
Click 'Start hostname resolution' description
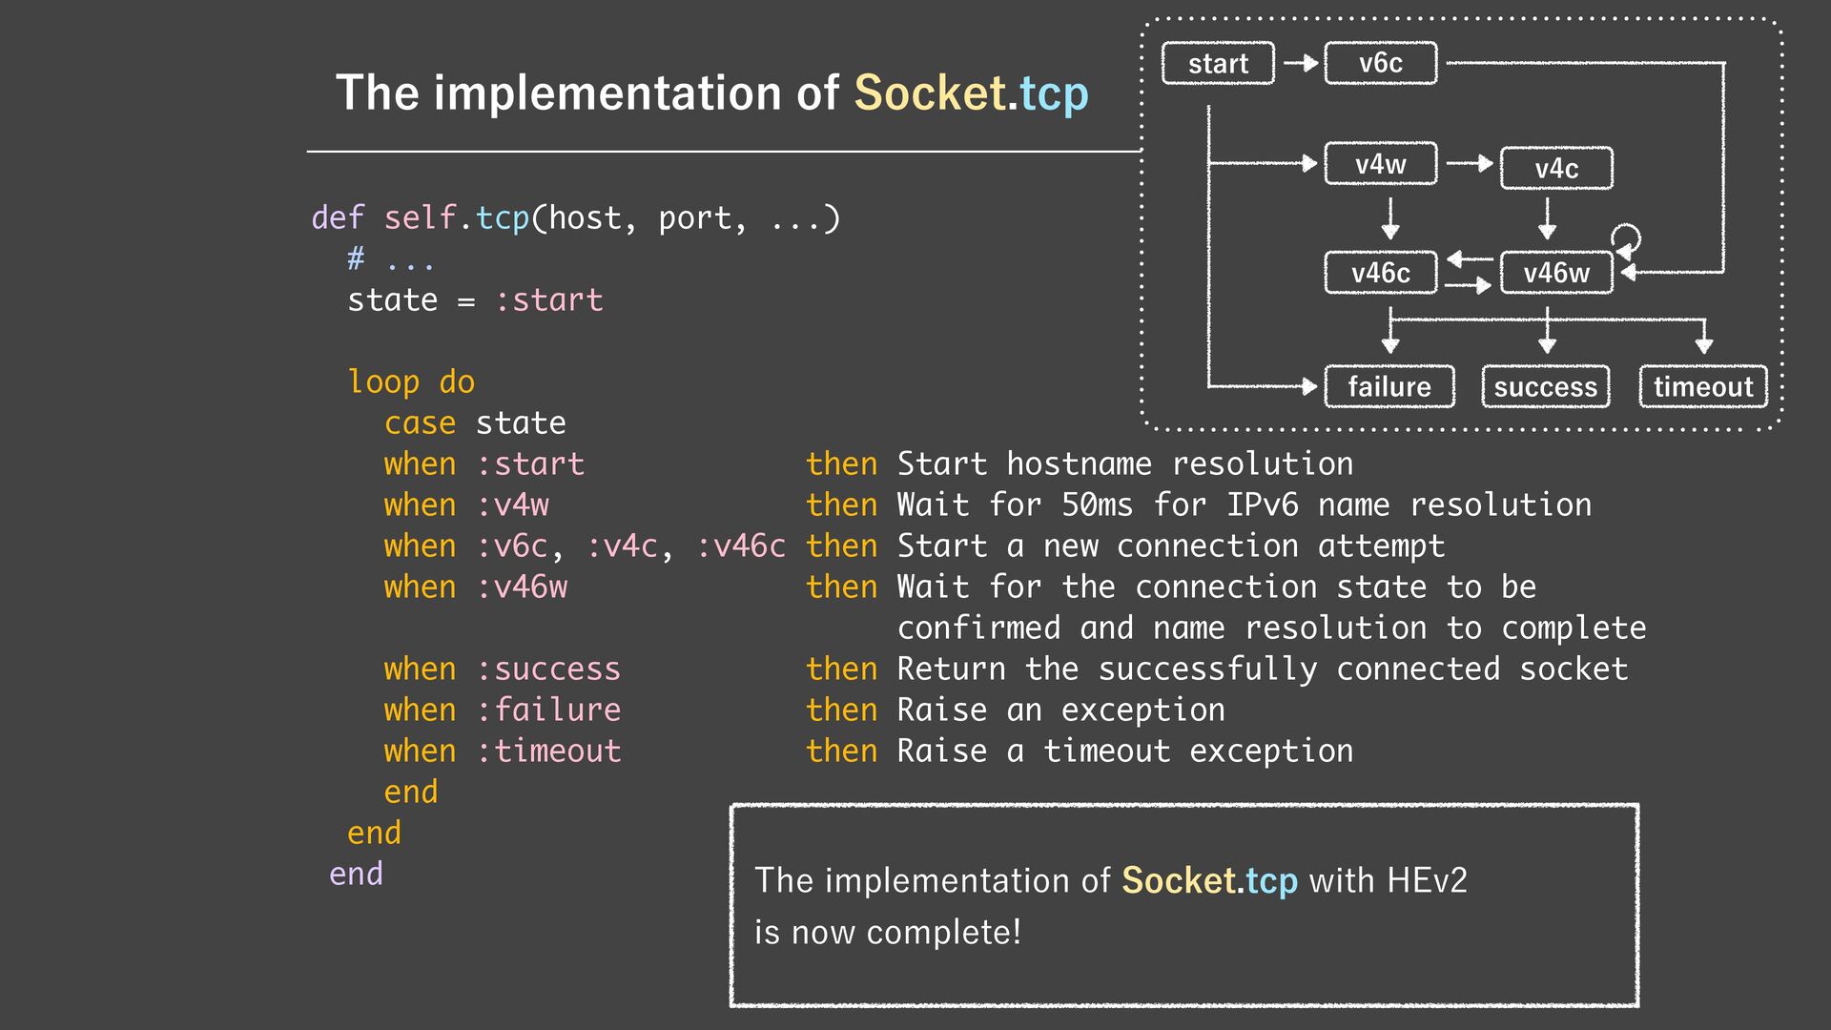tap(1125, 463)
